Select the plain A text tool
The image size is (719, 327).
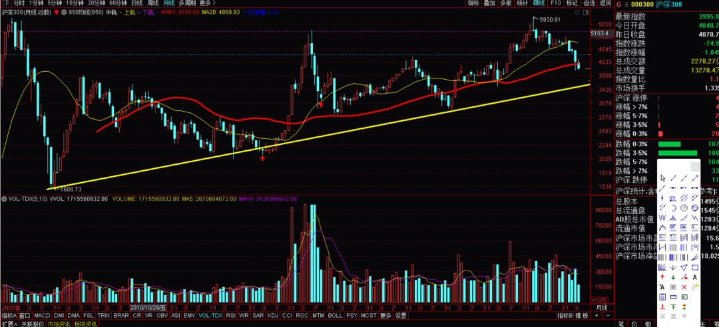(x=694, y=277)
